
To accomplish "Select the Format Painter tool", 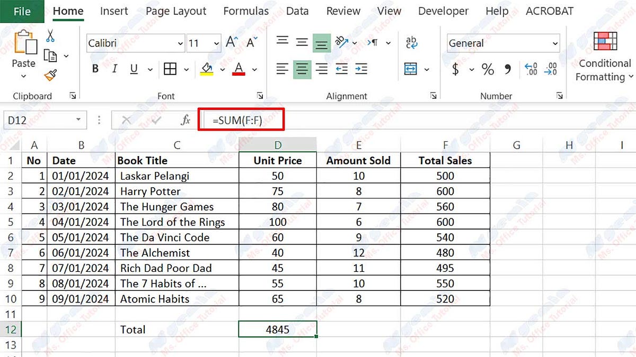I will [50, 75].
